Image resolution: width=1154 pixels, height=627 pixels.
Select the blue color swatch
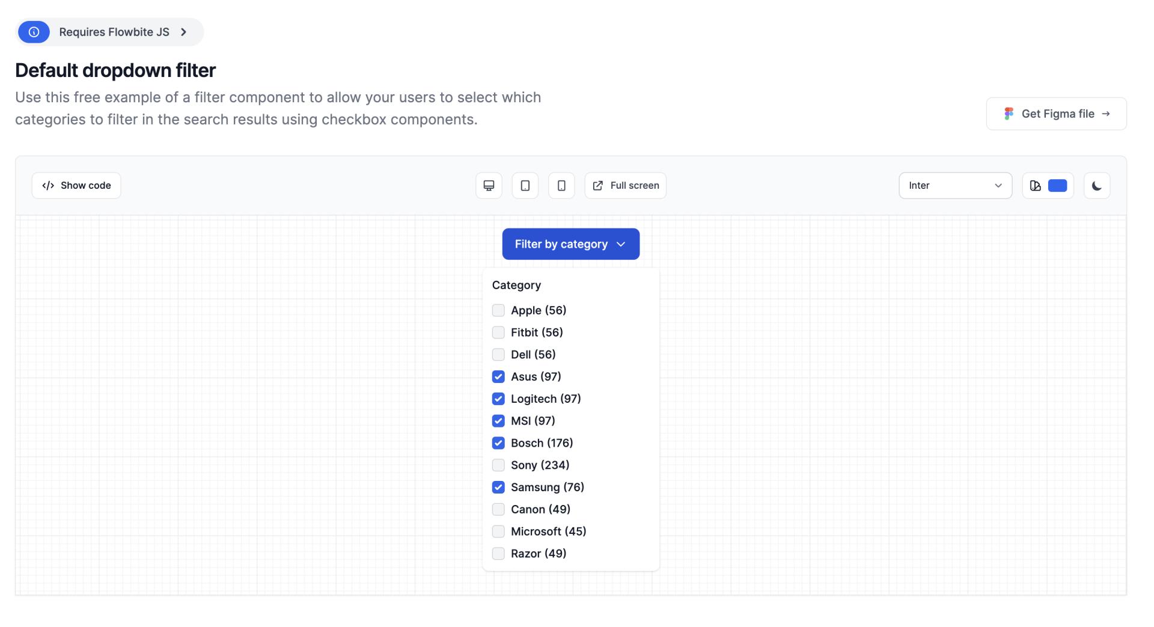(x=1057, y=185)
